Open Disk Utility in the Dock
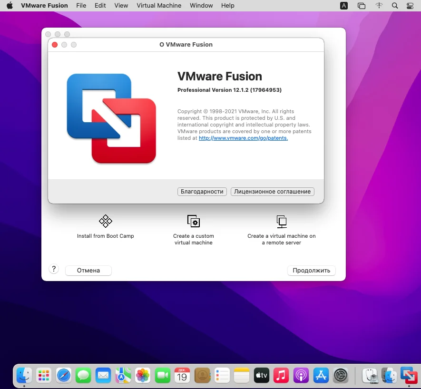Viewport: 421px width, 389px height. pos(370,375)
